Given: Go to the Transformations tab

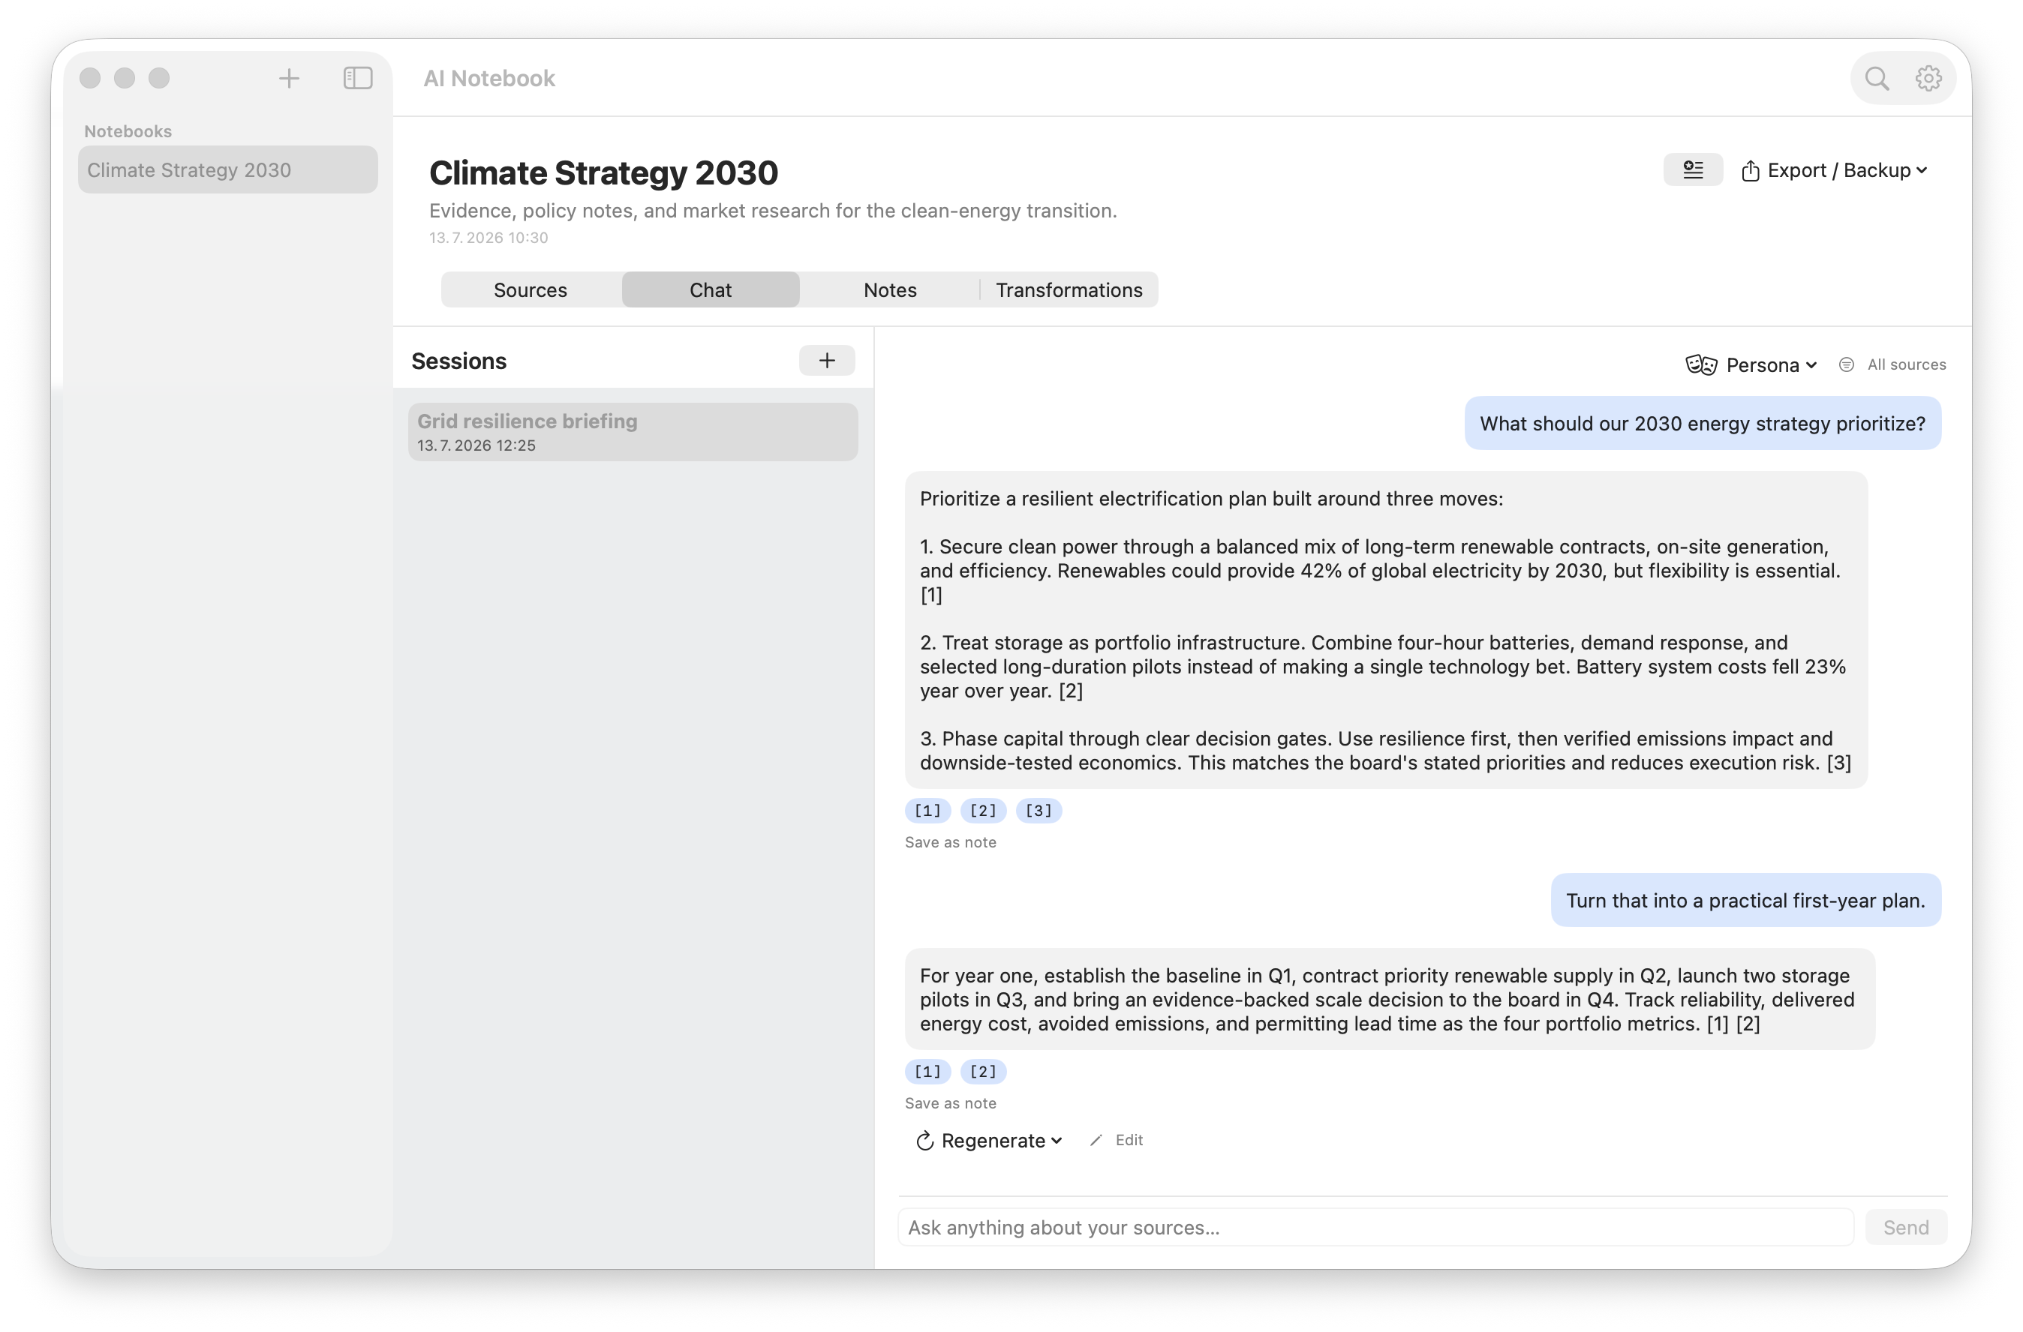Looking at the screenshot, I should point(1069,289).
